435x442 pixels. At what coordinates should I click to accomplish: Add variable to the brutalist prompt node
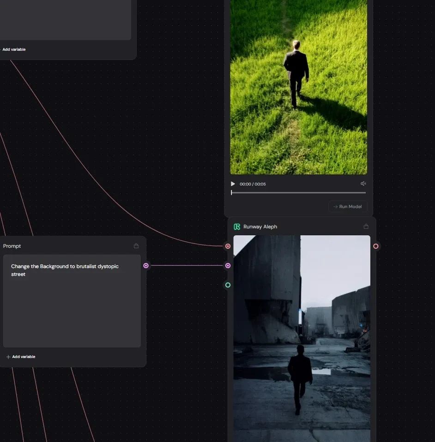(21, 357)
